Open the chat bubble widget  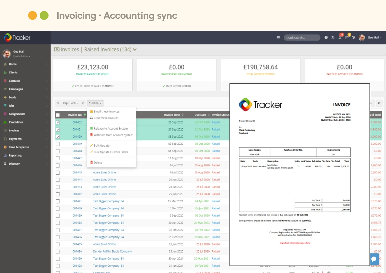[x=374, y=259]
